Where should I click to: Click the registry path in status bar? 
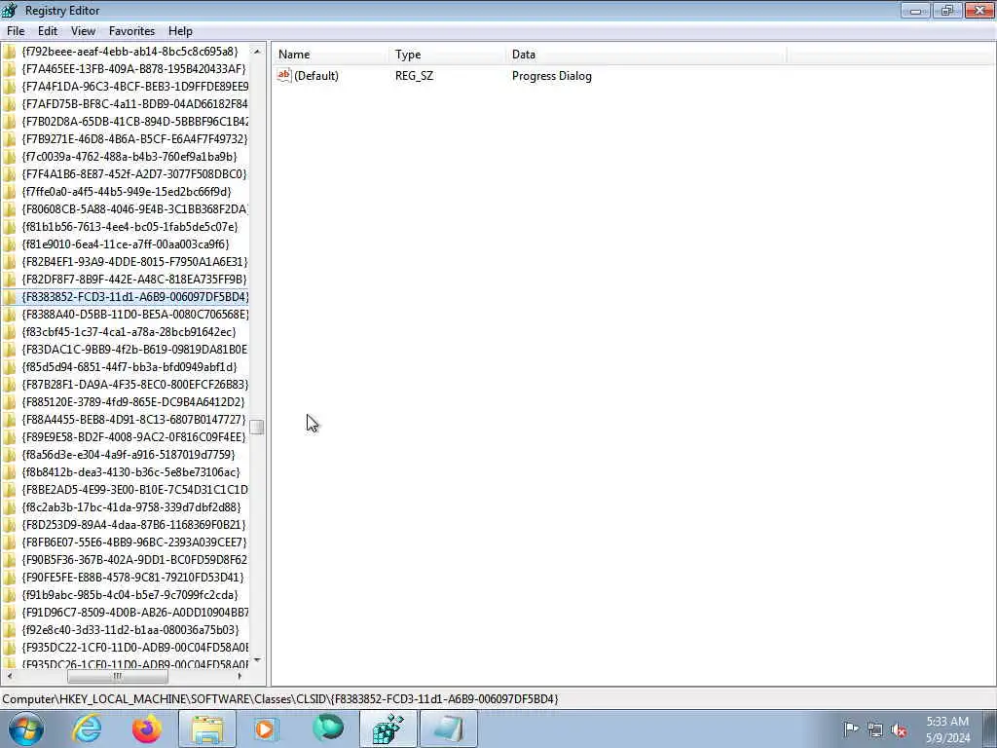coord(279,699)
